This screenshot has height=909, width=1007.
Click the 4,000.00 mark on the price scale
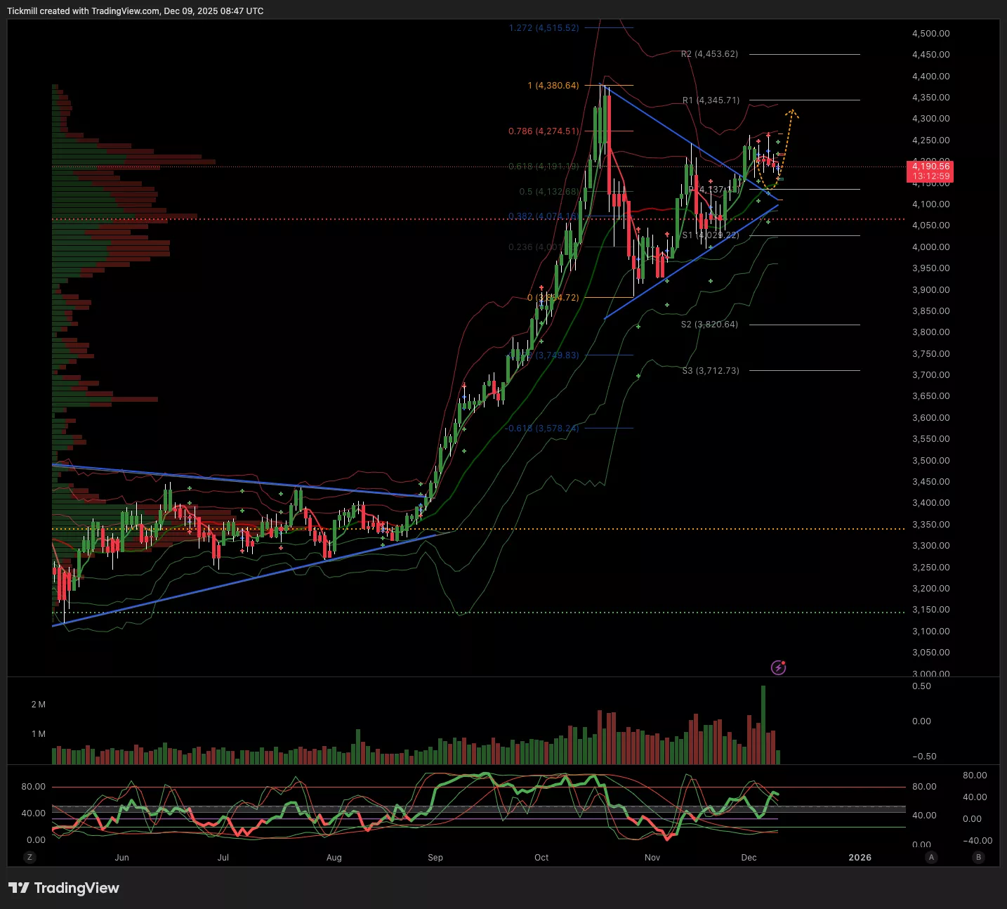click(930, 247)
